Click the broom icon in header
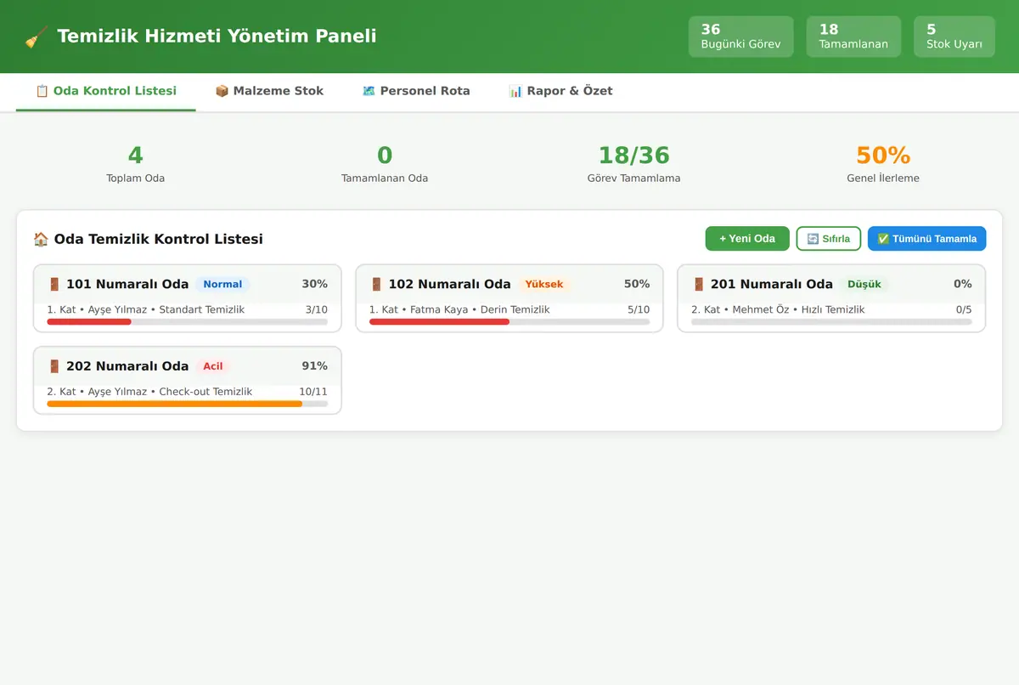 [x=36, y=37]
